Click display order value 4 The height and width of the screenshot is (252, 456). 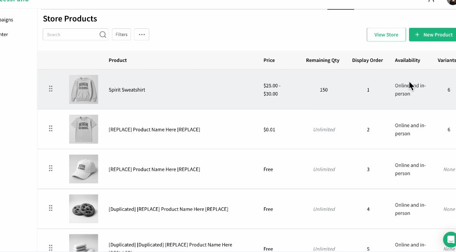click(x=368, y=209)
